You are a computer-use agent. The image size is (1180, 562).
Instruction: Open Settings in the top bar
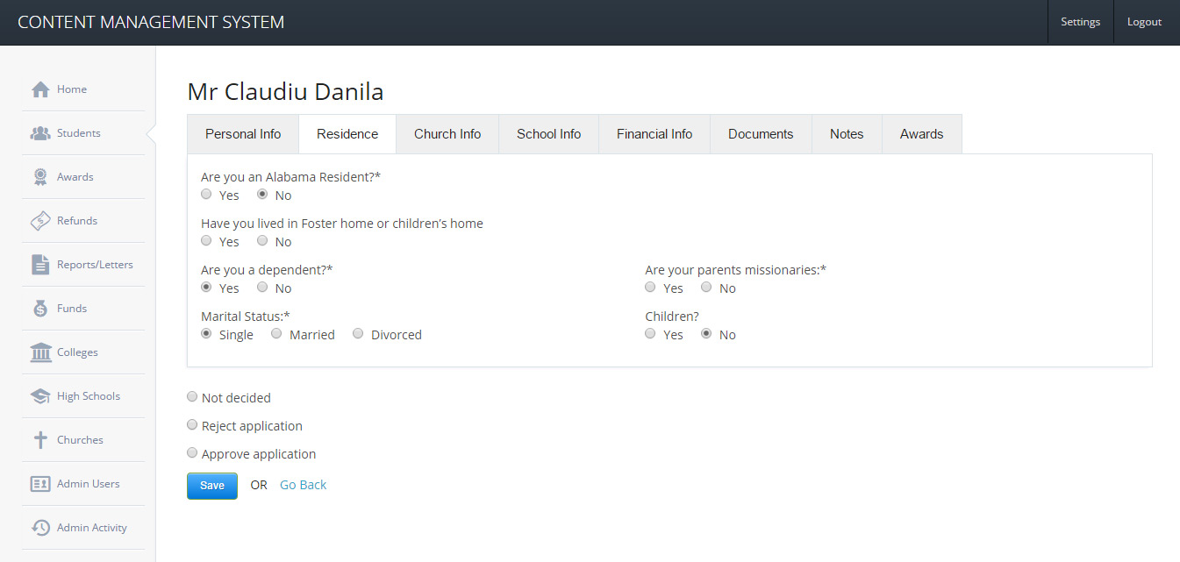pos(1080,22)
